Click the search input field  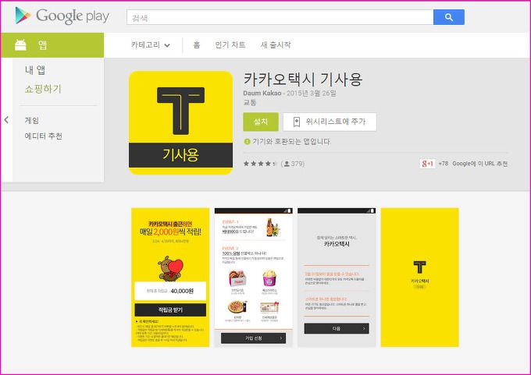click(x=280, y=17)
